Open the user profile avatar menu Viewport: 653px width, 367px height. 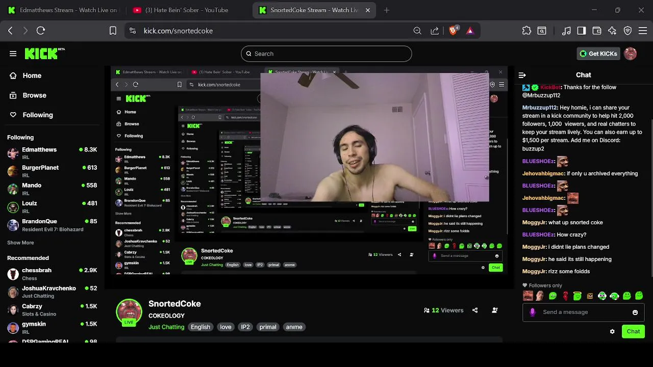tap(630, 54)
